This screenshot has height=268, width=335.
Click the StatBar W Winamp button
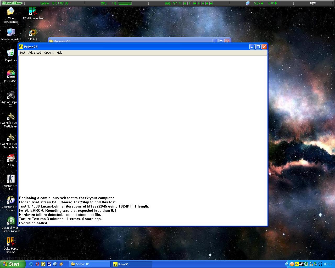[x=185, y=3]
